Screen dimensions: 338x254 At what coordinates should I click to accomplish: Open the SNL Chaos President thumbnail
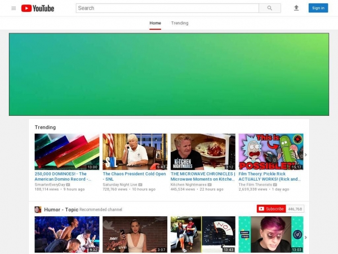(135, 152)
